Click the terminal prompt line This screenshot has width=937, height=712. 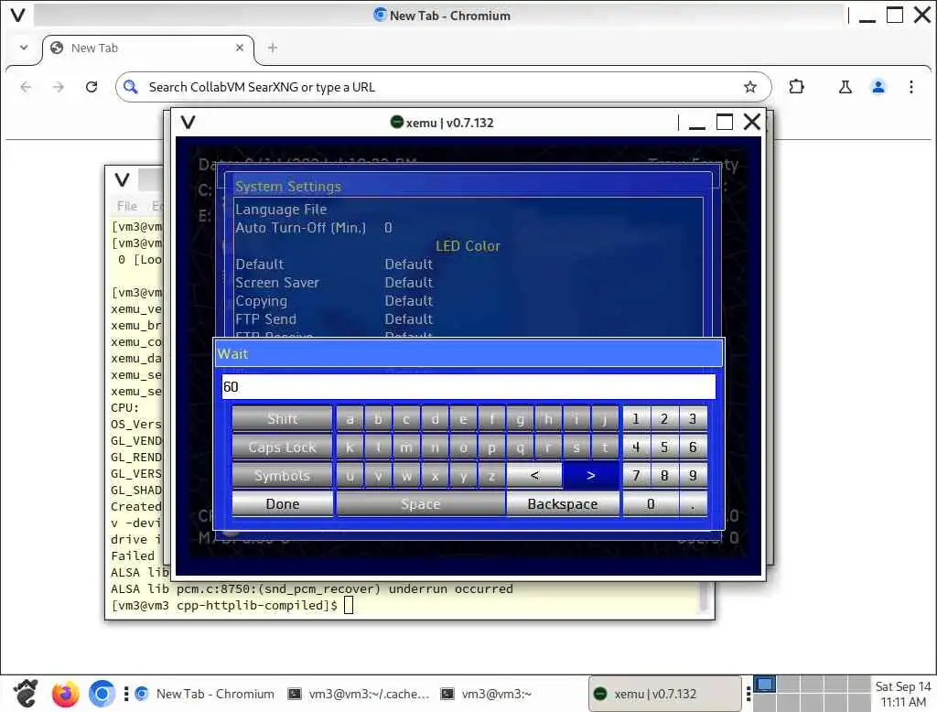[233, 606]
